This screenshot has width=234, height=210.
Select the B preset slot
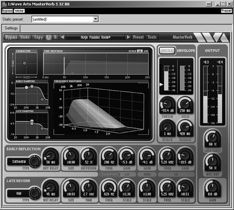(x=56, y=37)
